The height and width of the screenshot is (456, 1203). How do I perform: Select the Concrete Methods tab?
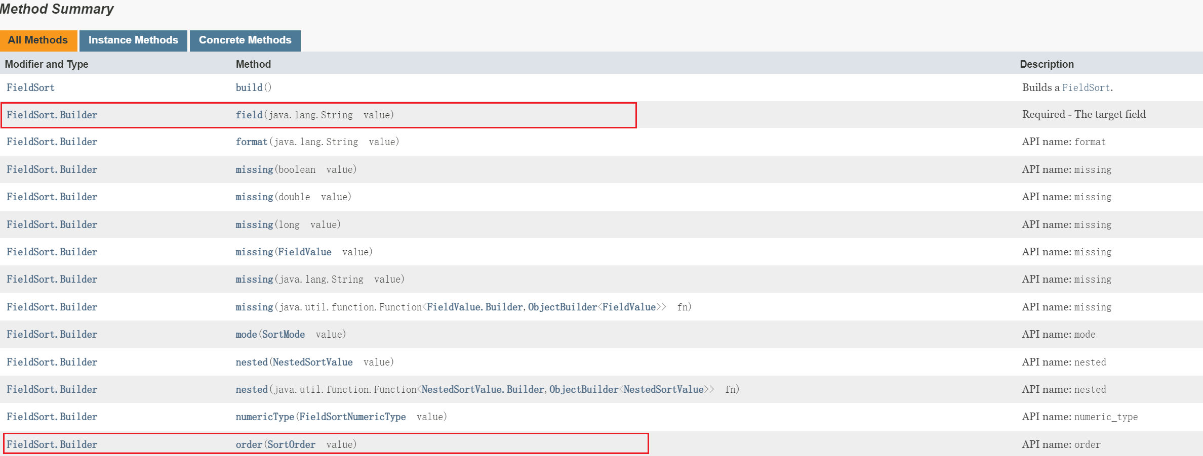pos(245,40)
